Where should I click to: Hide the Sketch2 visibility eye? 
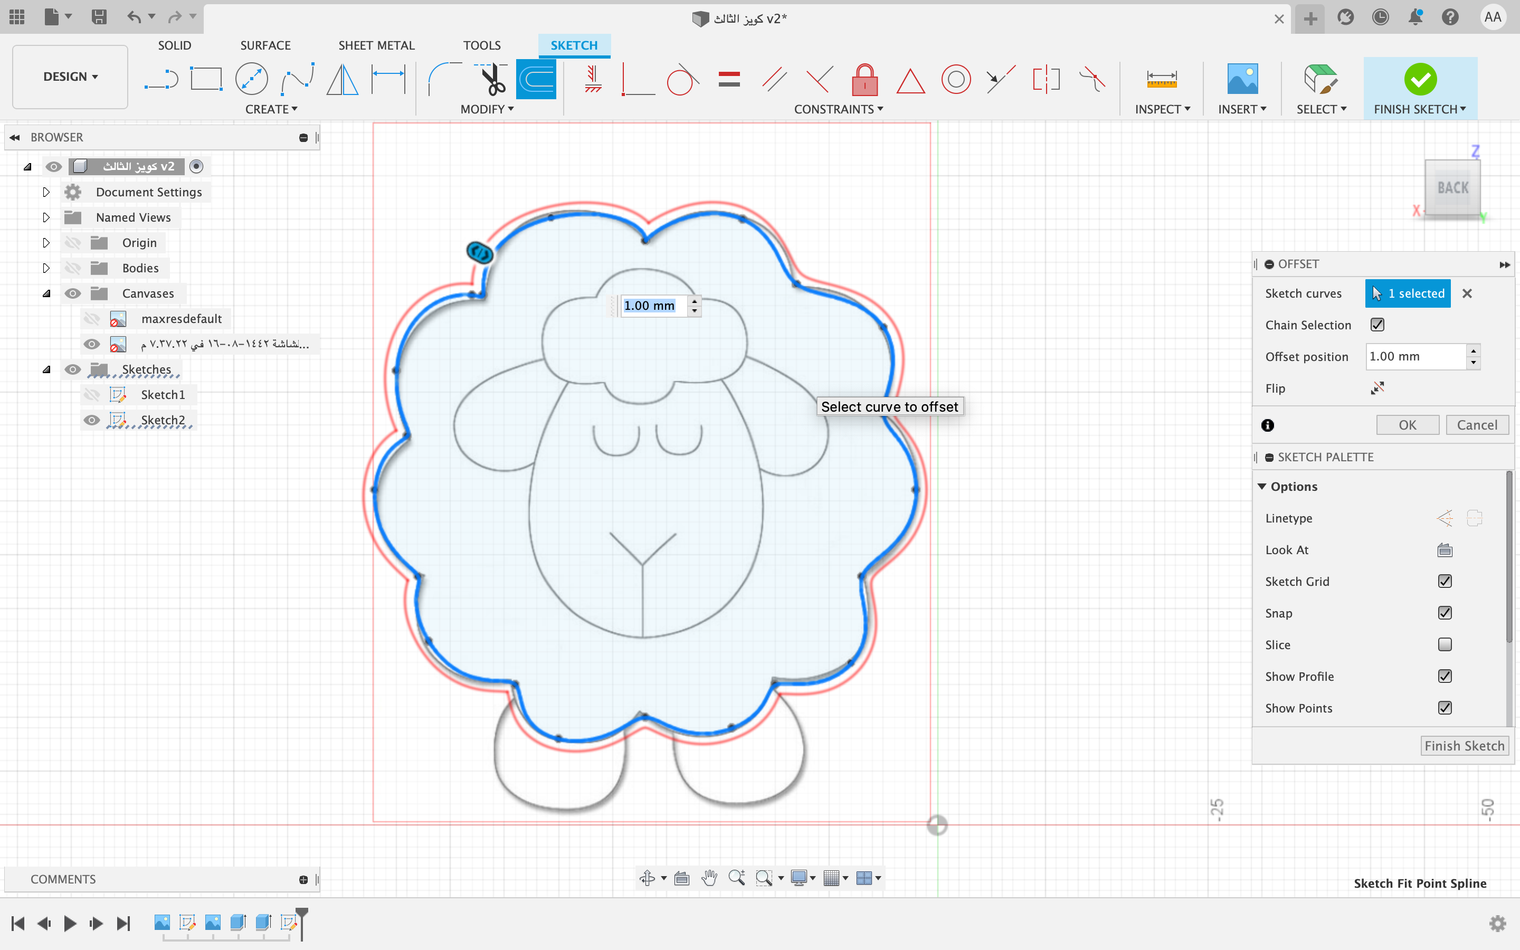(92, 420)
